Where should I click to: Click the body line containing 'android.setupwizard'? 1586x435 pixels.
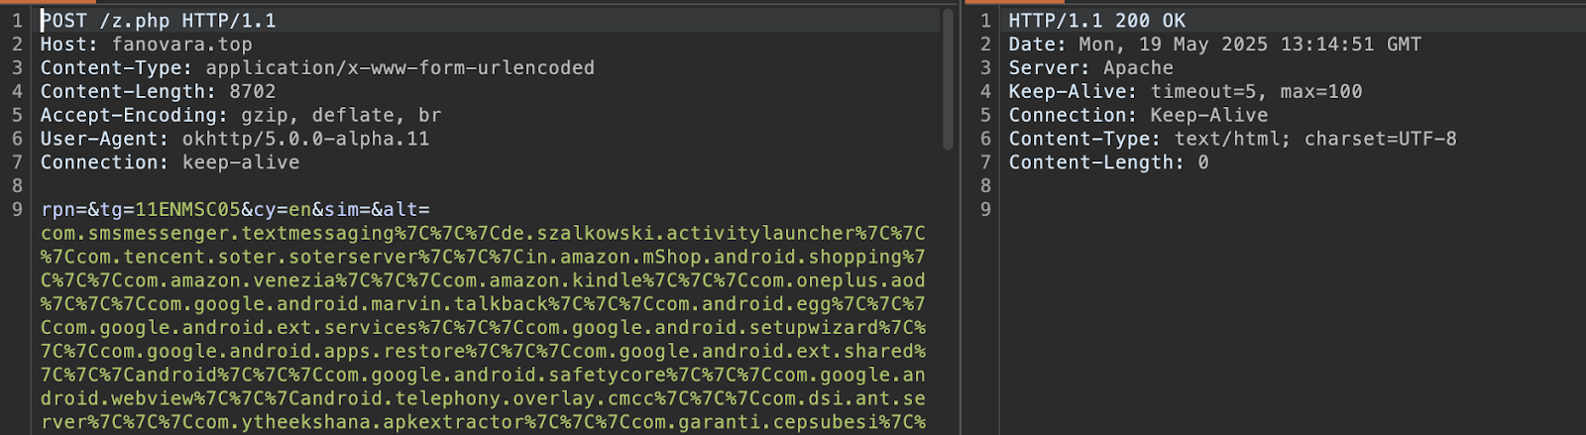click(483, 328)
